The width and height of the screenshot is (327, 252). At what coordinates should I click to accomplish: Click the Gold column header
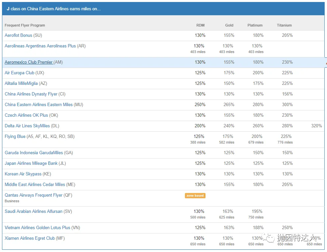229,26
